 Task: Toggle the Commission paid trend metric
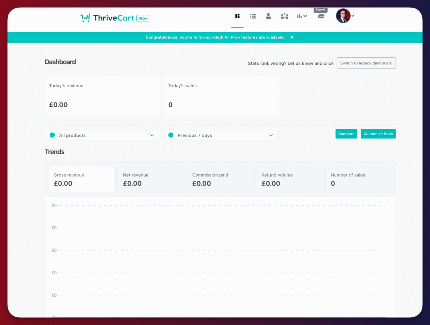coord(220,179)
